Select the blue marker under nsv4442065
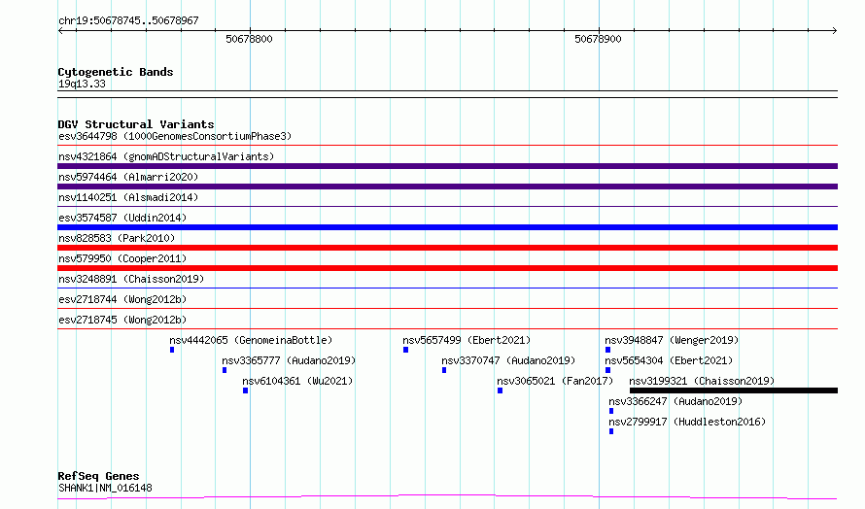Viewport: 865px width, 509px height. click(172, 350)
